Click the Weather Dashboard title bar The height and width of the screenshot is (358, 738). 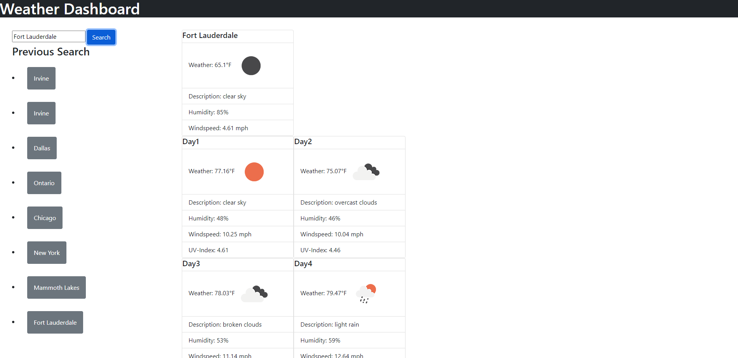point(70,9)
